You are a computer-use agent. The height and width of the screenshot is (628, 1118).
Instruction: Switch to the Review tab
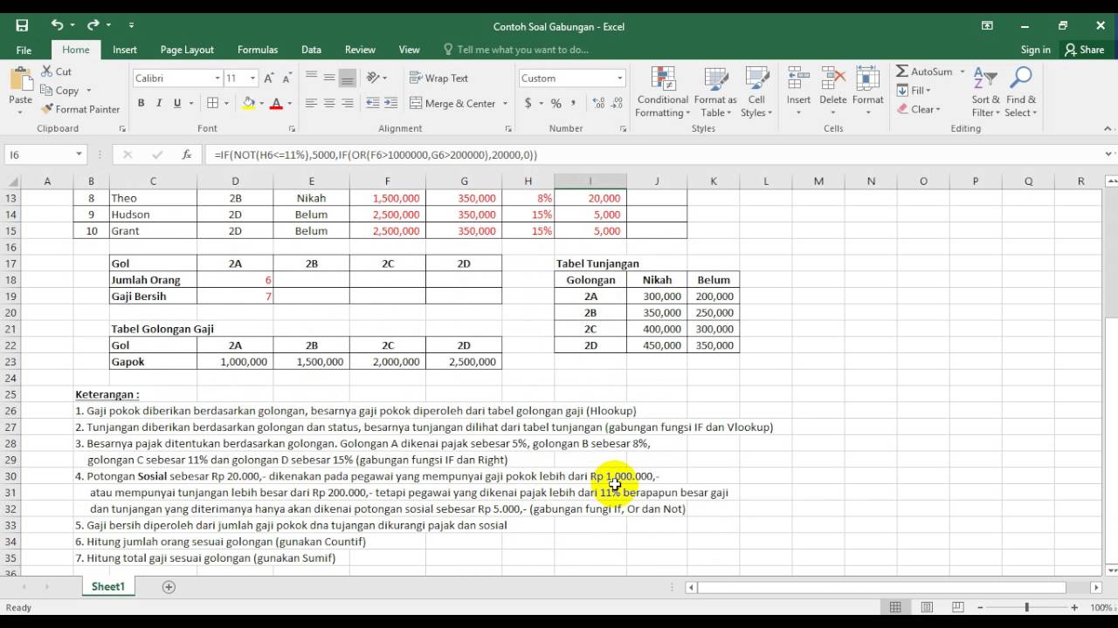[x=360, y=50]
